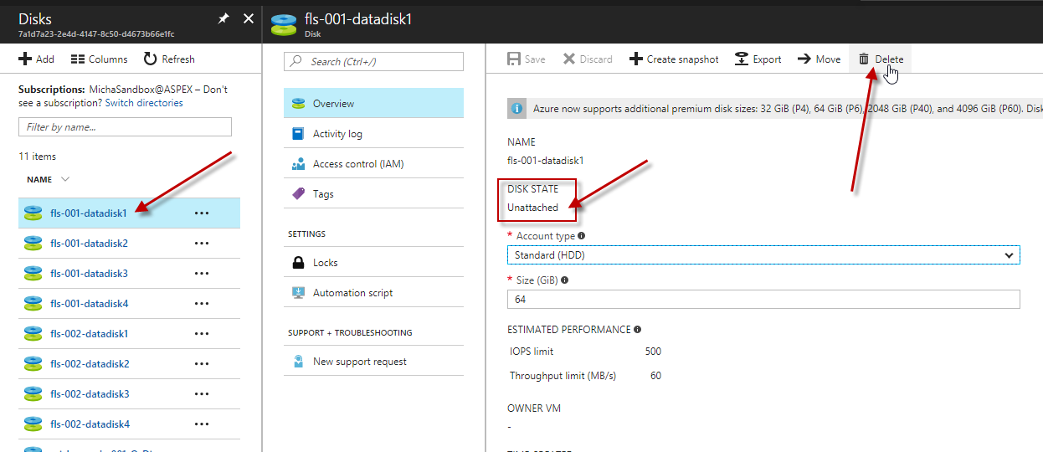
Task: Open the Activity log
Action: click(x=373, y=133)
